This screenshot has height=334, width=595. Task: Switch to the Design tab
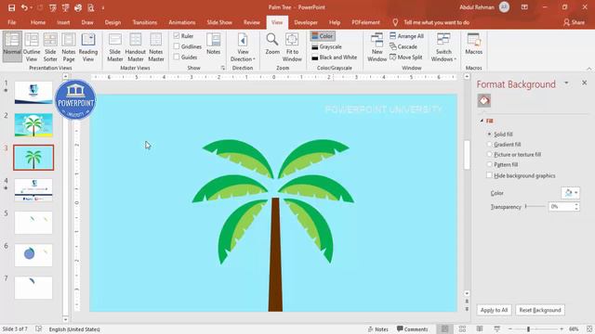click(112, 22)
